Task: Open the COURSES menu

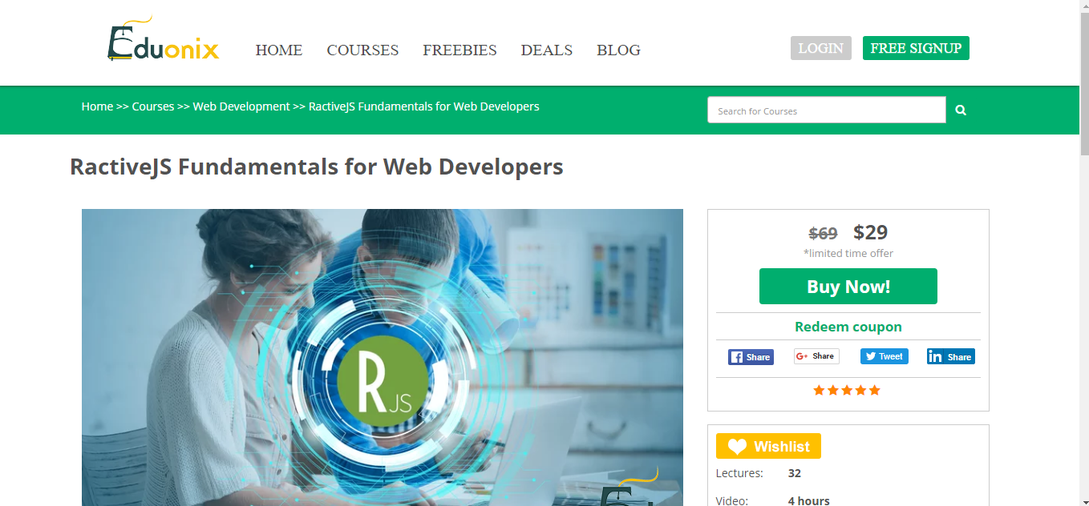Action: coord(362,50)
